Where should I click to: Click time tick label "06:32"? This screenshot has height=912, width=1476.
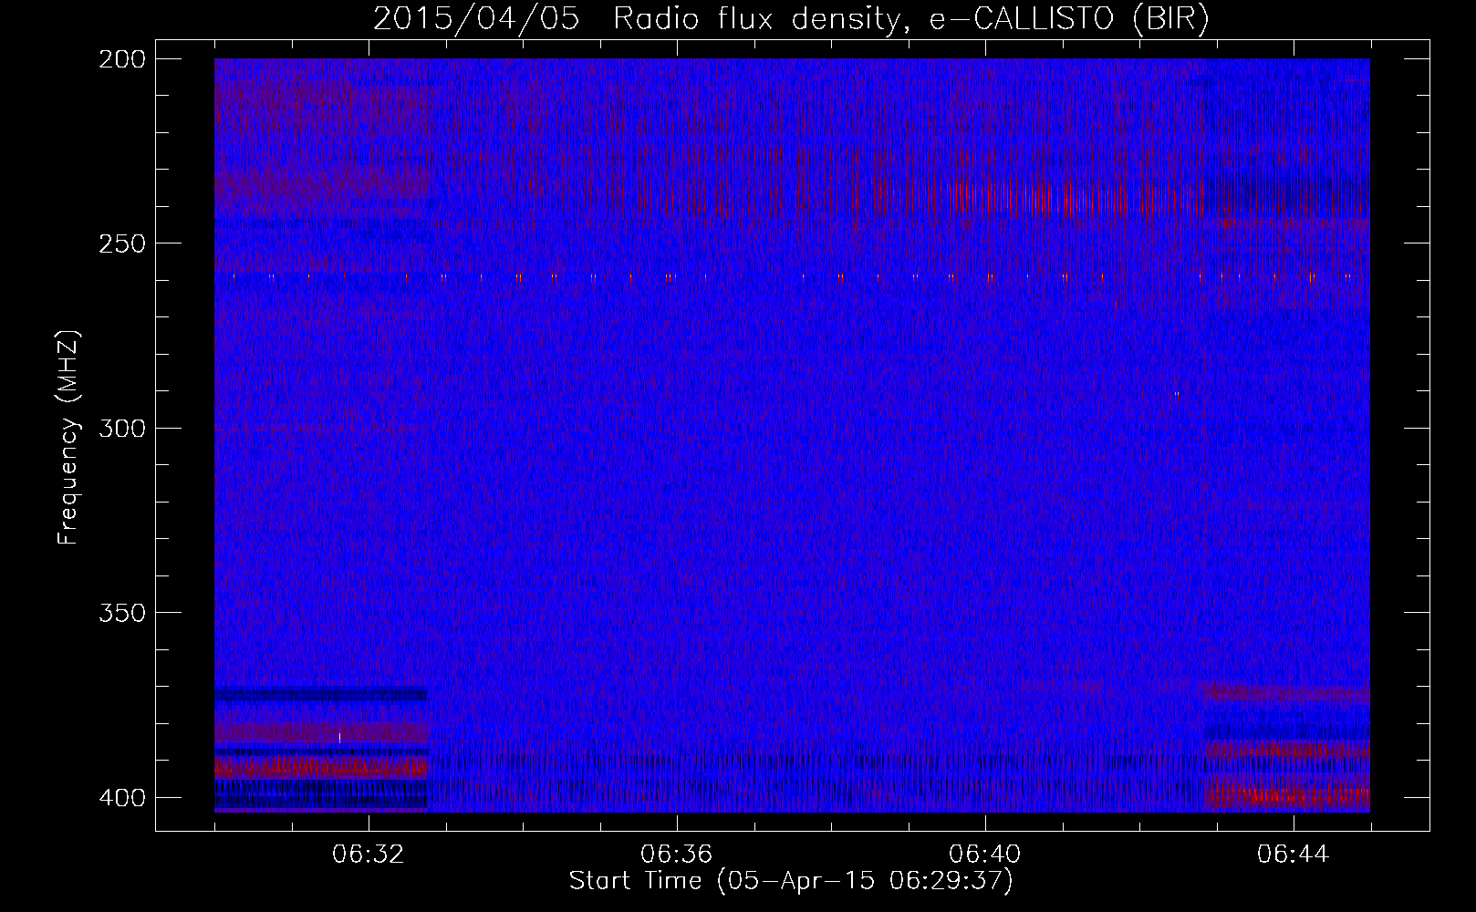tap(369, 855)
